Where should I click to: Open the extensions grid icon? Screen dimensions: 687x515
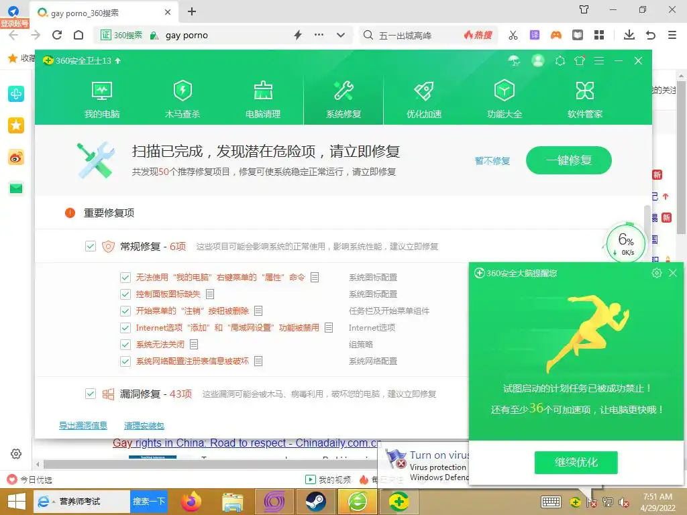click(599, 35)
